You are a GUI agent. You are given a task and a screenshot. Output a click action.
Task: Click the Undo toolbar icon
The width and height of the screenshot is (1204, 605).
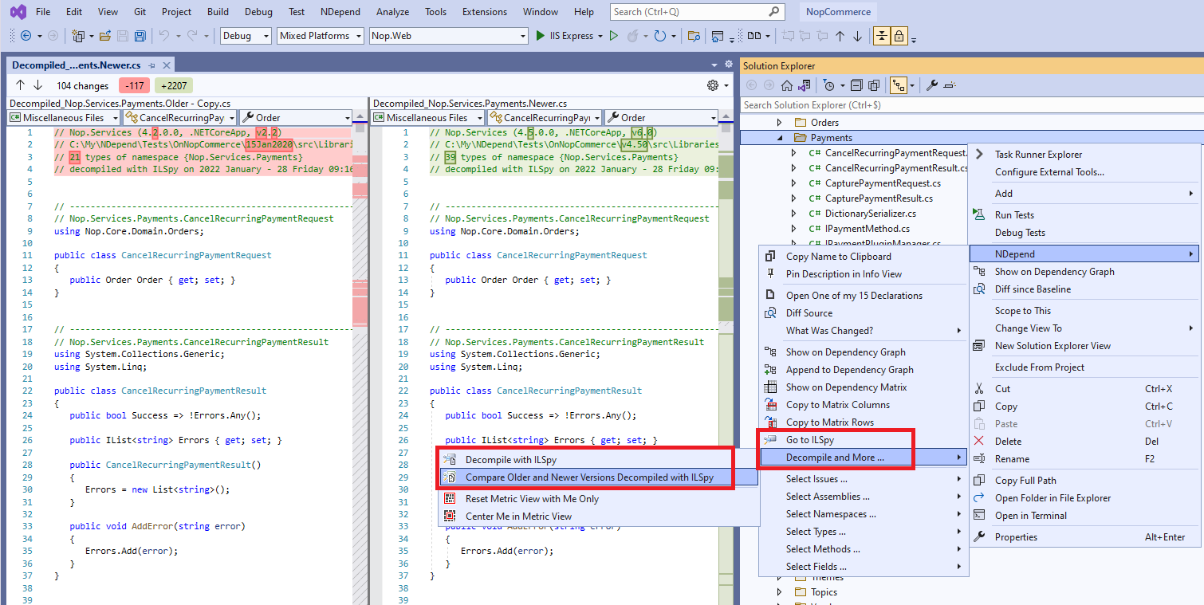point(163,36)
